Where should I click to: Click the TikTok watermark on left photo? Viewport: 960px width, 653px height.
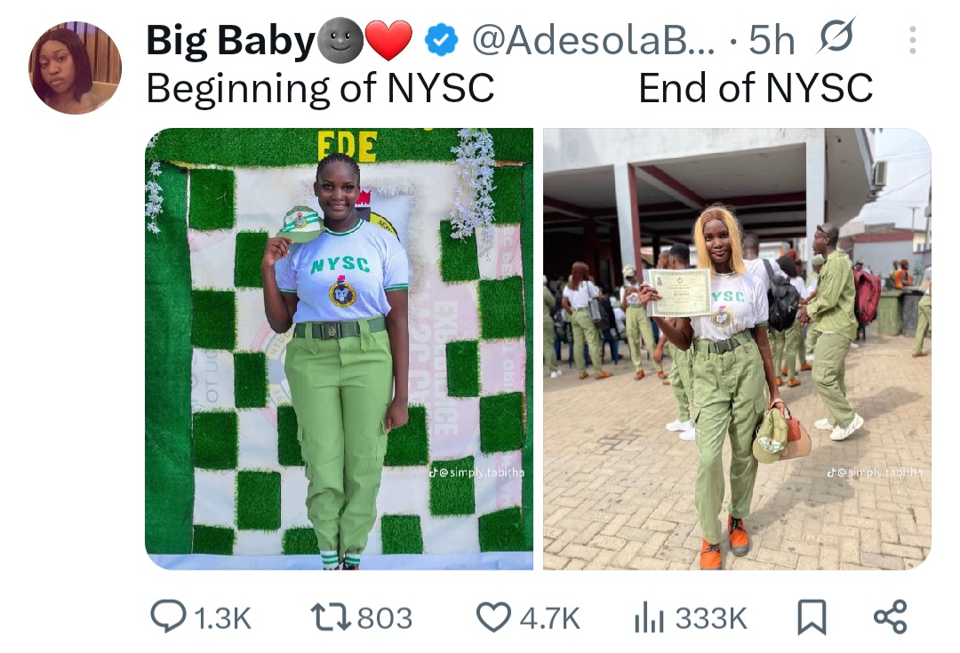pyautogui.click(x=476, y=472)
